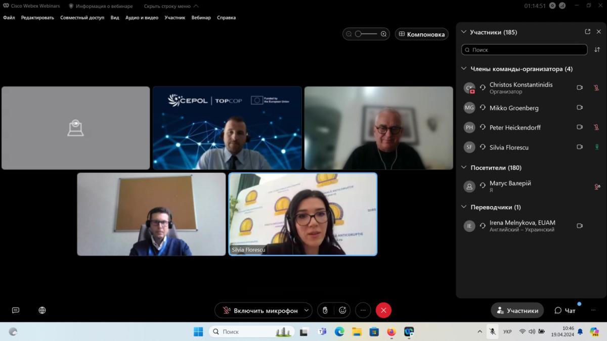
Task: Select the camera-off placeholder video tile
Action: point(76,128)
